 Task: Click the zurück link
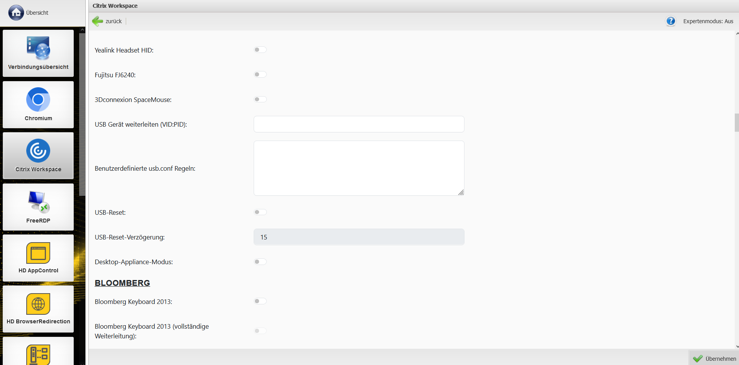click(x=114, y=21)
